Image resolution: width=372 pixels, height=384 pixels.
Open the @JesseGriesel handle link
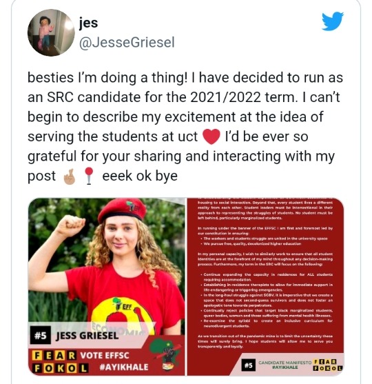[127, 42]
